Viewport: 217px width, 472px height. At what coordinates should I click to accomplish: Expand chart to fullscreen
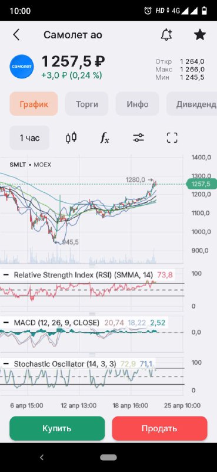coord(172,138)
